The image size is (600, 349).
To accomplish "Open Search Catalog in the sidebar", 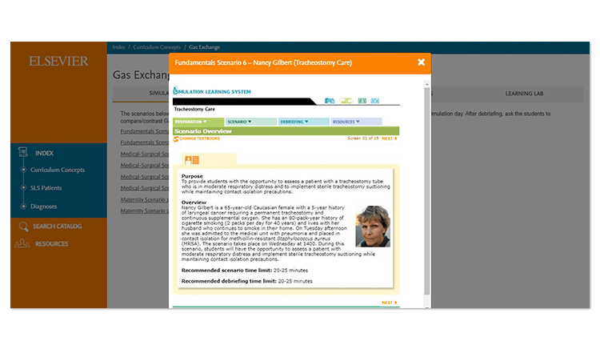I will tap(57, 227).
